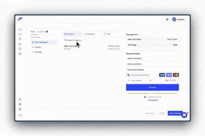Click Remove link for Gabe Test Product
Screen dimensions: 205x136
coord(117,49)
